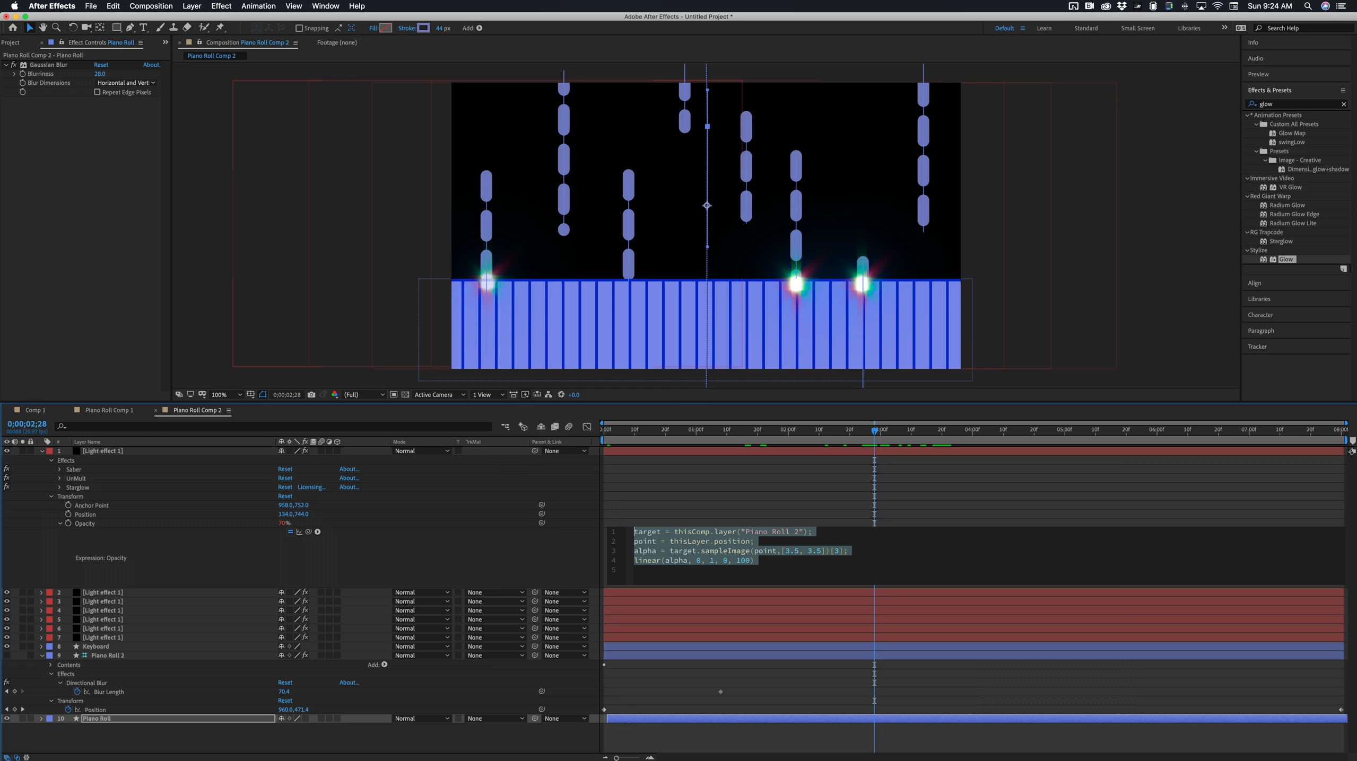Select the Pen tool in toolbar
The image size is (1357, 761).
tap(130, 28)
